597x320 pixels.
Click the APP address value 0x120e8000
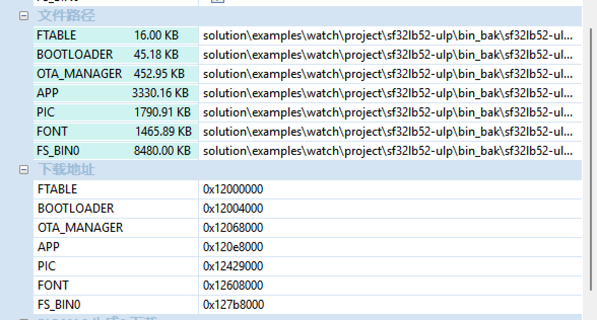click(x=233, y=247)
